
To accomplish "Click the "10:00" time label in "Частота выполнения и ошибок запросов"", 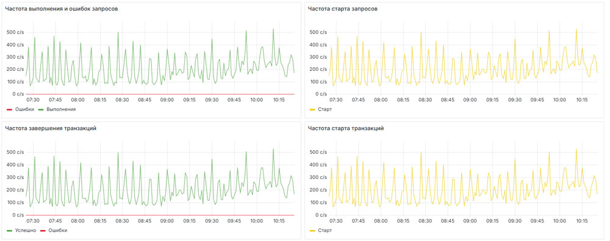I will [256, 100].
